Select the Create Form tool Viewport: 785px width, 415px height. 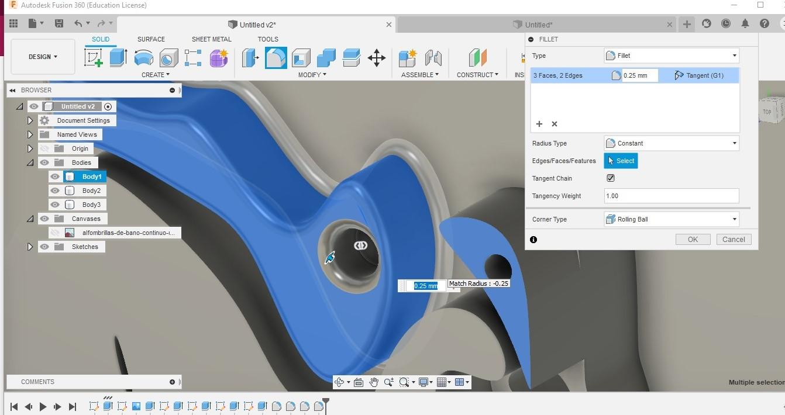219,58
